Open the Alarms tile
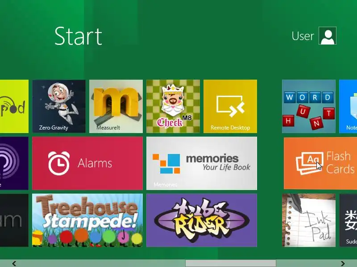This screenshot has height=267, width=357. pyautogui.click(x=87, y=163)
